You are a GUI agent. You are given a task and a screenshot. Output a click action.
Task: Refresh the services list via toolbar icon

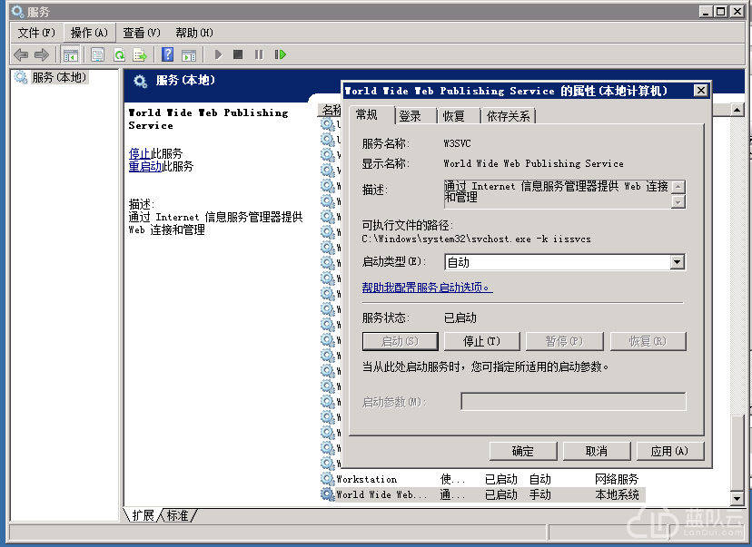coord(119,54)
